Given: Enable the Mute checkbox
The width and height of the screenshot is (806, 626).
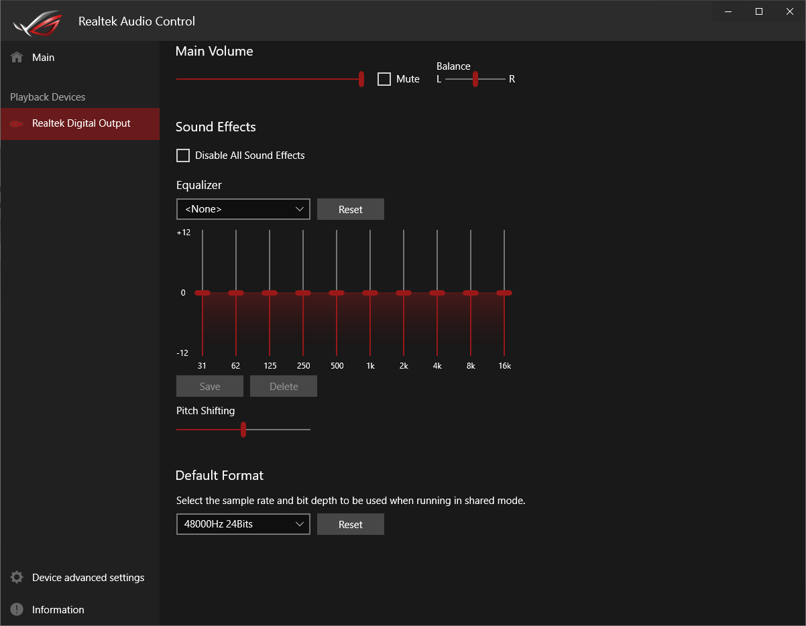Looking at the screenshot, I should (x=384, y=78).
